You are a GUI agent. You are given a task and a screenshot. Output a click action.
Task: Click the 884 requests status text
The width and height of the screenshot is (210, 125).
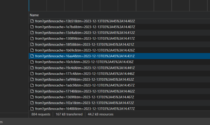41,114
